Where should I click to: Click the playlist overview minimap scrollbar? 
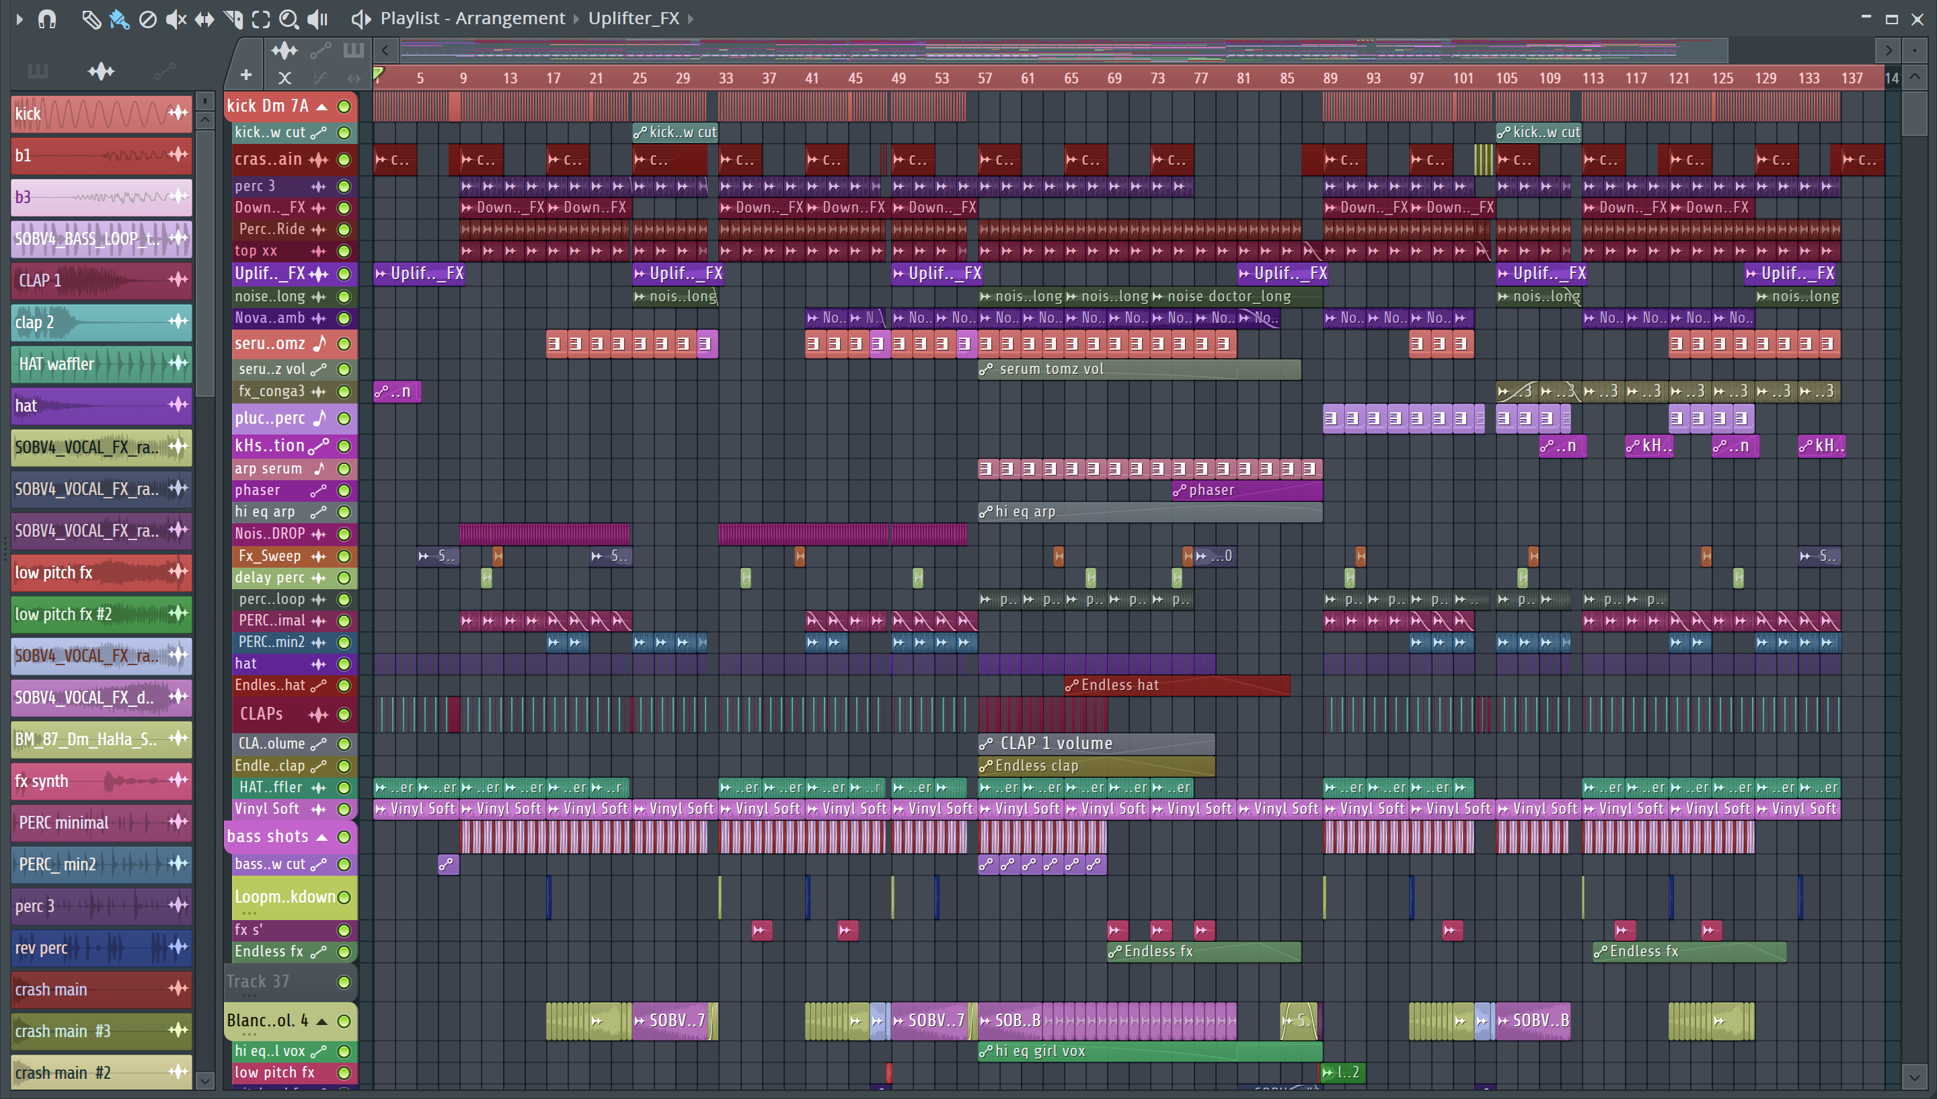pos(1063,50)
